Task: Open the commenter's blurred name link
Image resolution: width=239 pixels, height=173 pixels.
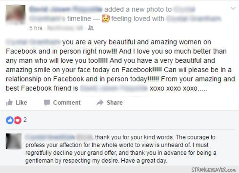Action: tap(59, 137)
